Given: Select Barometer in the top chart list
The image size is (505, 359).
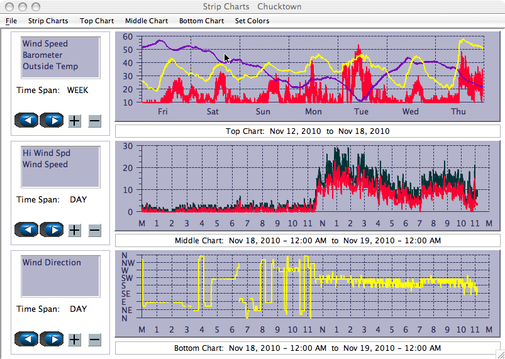Looking at the screenshot, I should (x=43, y=55).
